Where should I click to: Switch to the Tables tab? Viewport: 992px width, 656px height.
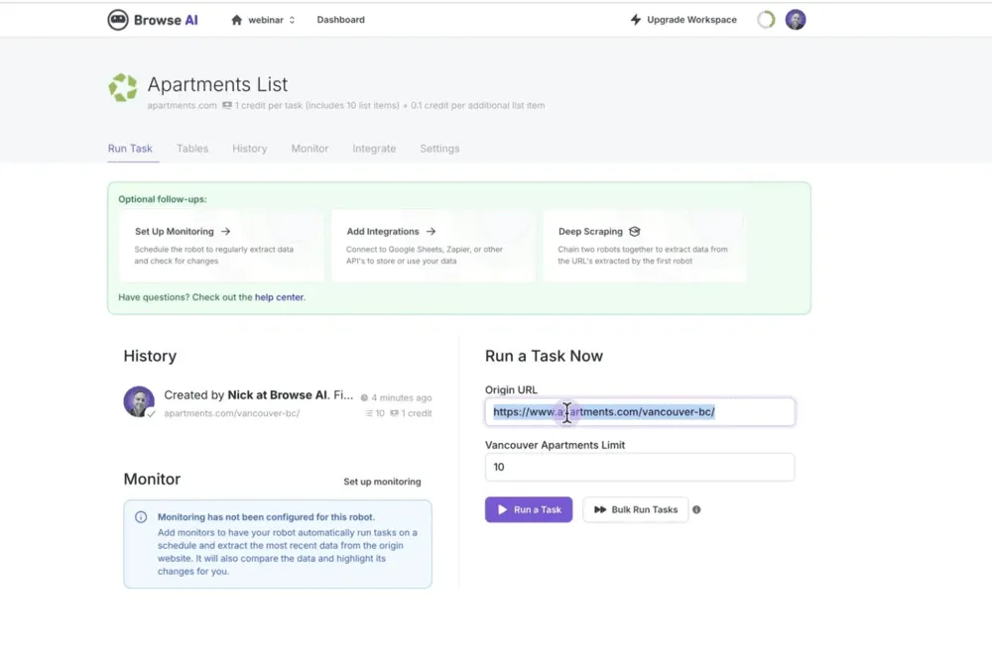(x=192, y=149)
